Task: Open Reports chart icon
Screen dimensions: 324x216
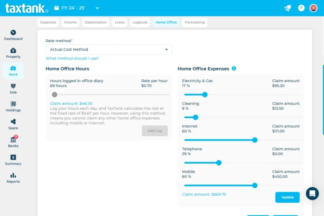Action: 13,175
